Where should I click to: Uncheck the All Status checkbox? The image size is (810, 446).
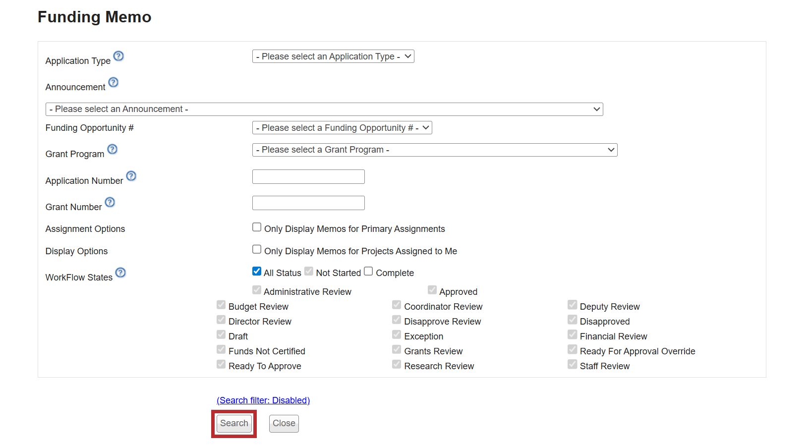click(x=257, y=271)
